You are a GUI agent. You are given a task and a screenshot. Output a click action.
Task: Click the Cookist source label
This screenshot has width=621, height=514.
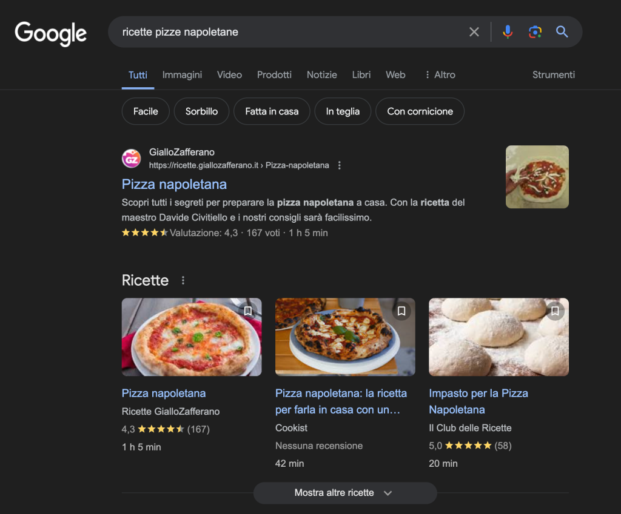click(291, 428)
